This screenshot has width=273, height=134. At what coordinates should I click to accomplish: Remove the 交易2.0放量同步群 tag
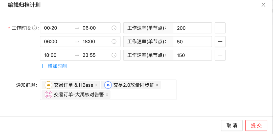[x=157, y=85]
